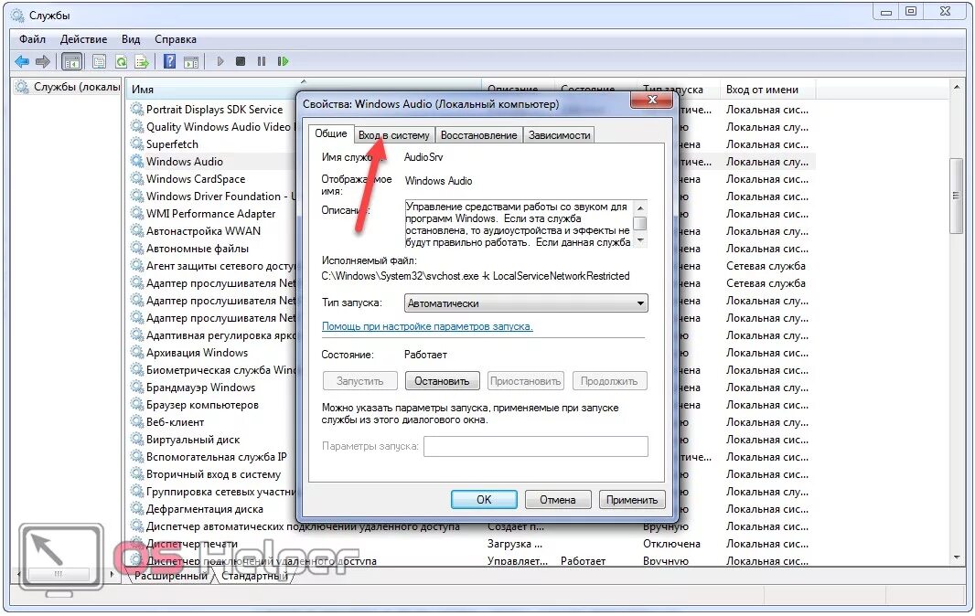Open the Тип запуска dropdown
The height and width of the screenshot is (616, 975).
point(526,303)
